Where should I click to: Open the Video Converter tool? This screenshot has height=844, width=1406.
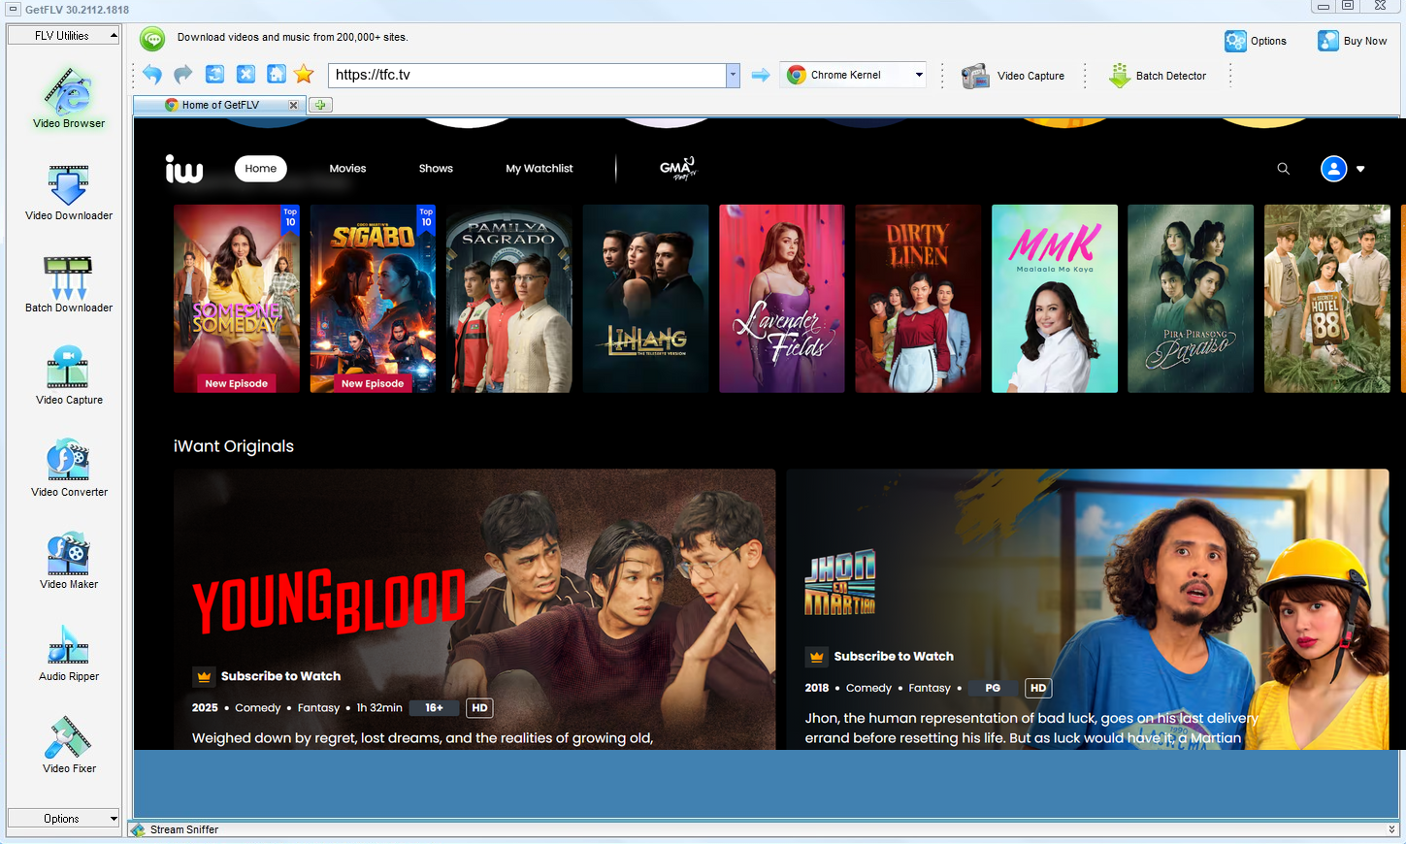[x=69, y=468]
